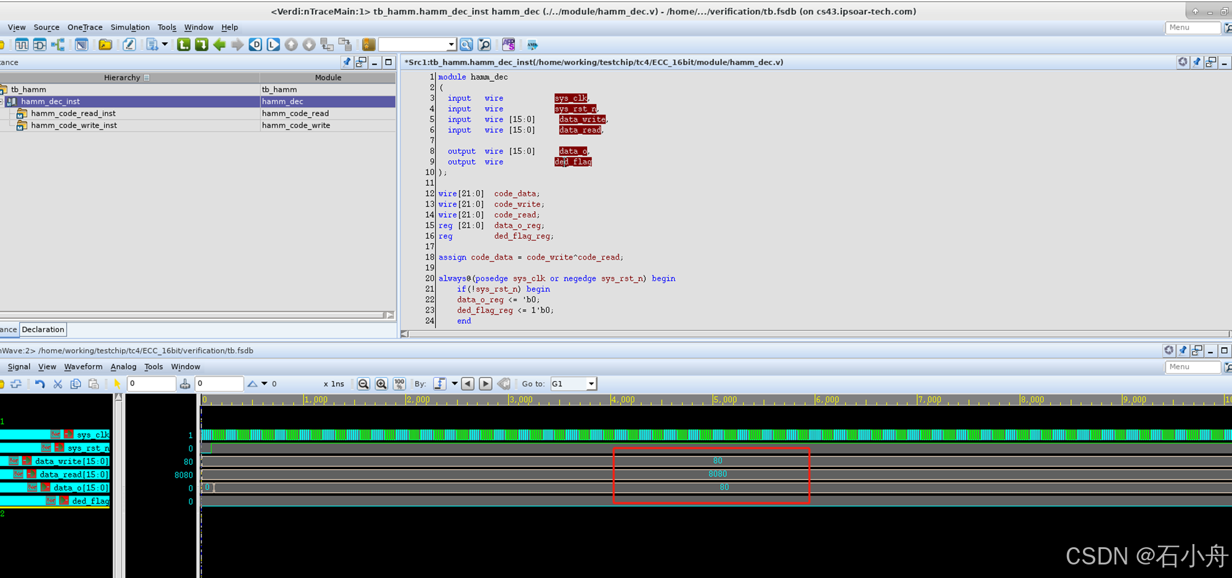Screen dimensions: 1232x578
Task: Open the Waveform menu in nWave
Action: [x=83, y=367]
